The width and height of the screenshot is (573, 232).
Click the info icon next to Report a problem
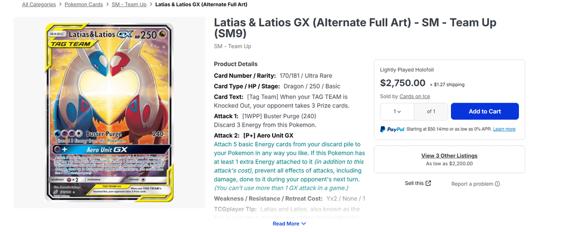(x=497, y=184)
